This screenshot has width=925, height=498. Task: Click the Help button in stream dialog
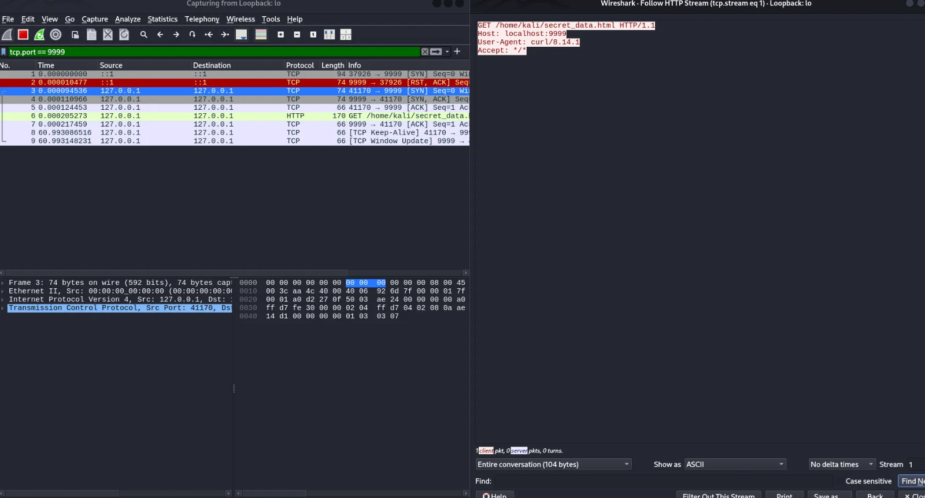pos(495,495)
